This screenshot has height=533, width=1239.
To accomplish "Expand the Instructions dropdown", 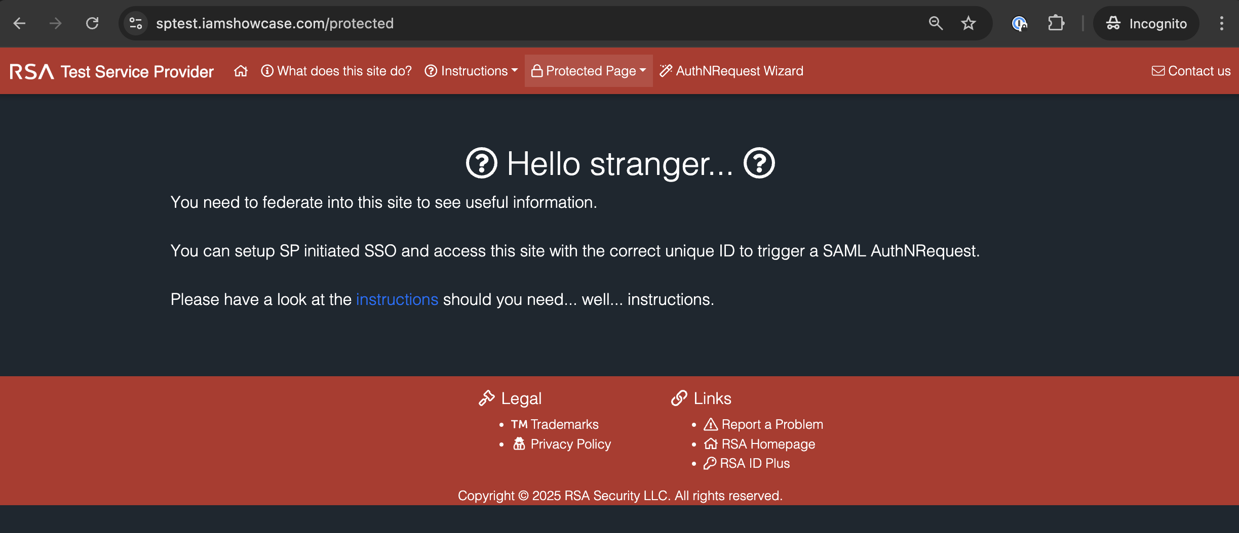I will point(470,71).
